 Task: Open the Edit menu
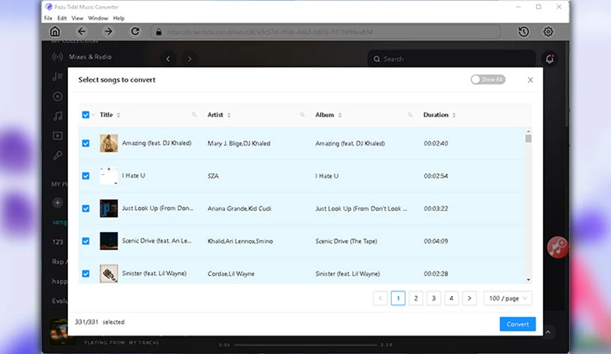coord(62,18)
